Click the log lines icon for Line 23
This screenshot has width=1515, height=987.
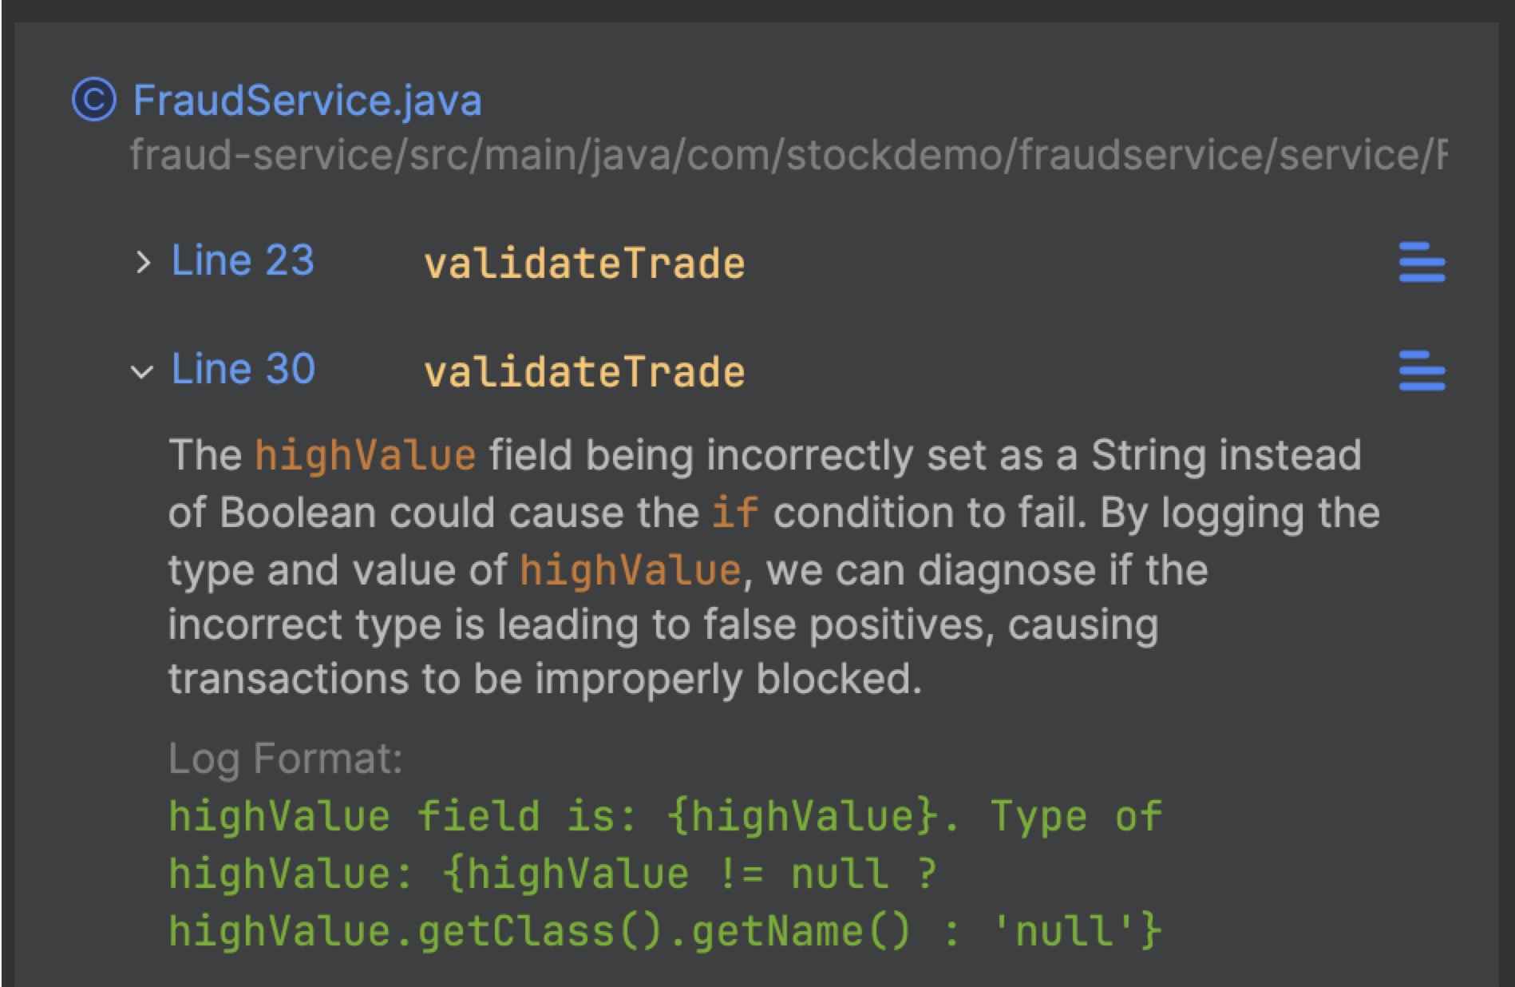pyautogui.click(x=1422, y=263)
